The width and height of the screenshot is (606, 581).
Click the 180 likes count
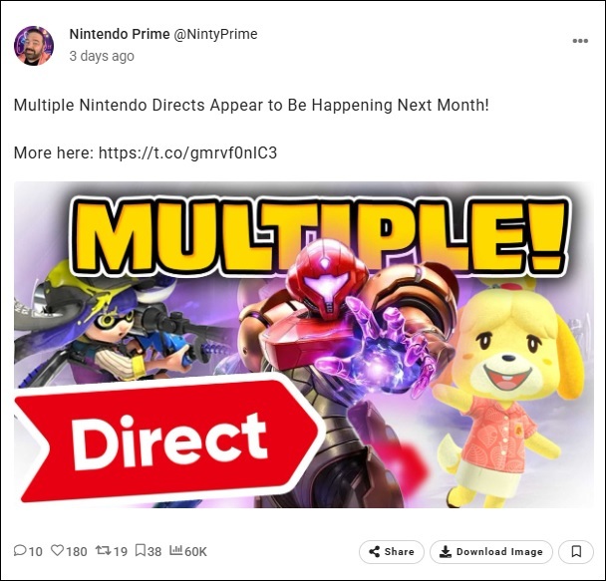pos(76,551)
